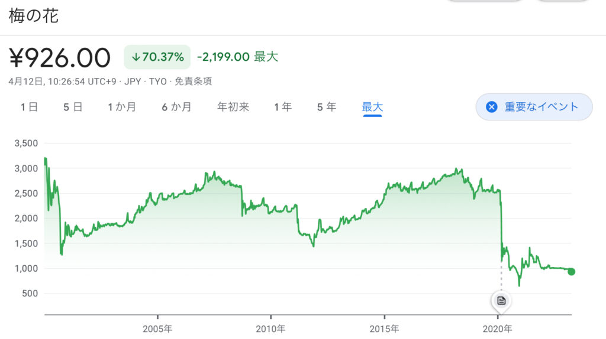Click the 2015年 label on the time axis

pos(384,328)
